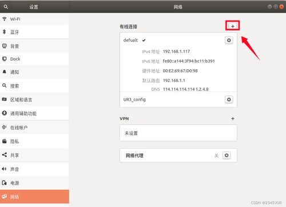Click the sharing (共享) icon
The height and width of the screenshot is (207, 286).
4,155
